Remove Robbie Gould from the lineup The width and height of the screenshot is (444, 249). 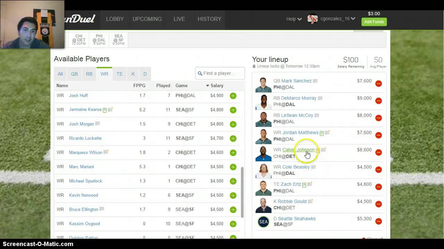[378, 204]
